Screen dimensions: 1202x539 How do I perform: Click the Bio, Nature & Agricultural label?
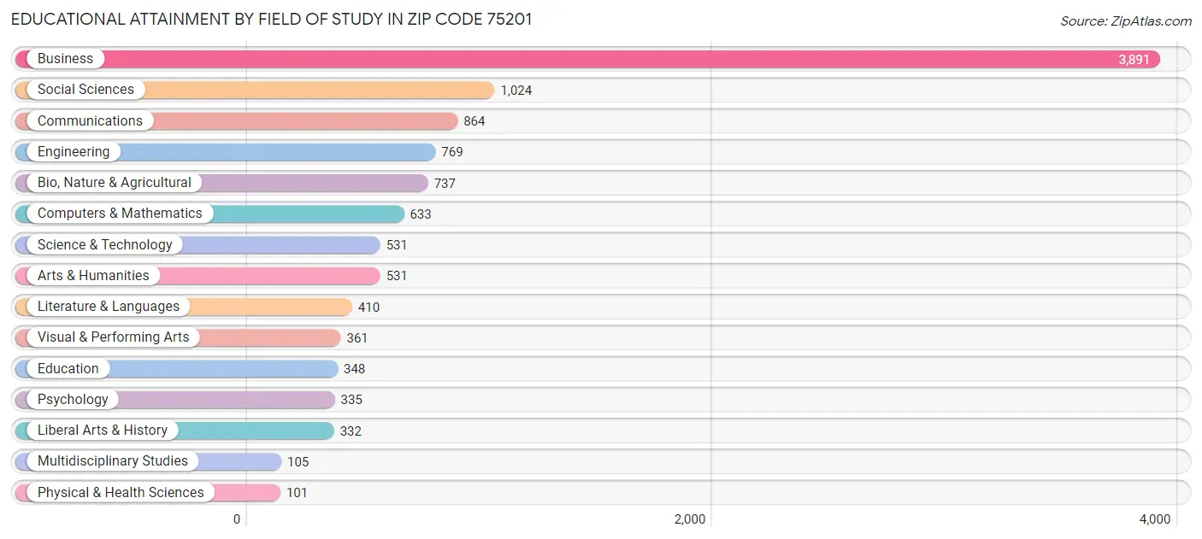click(115, 182)
